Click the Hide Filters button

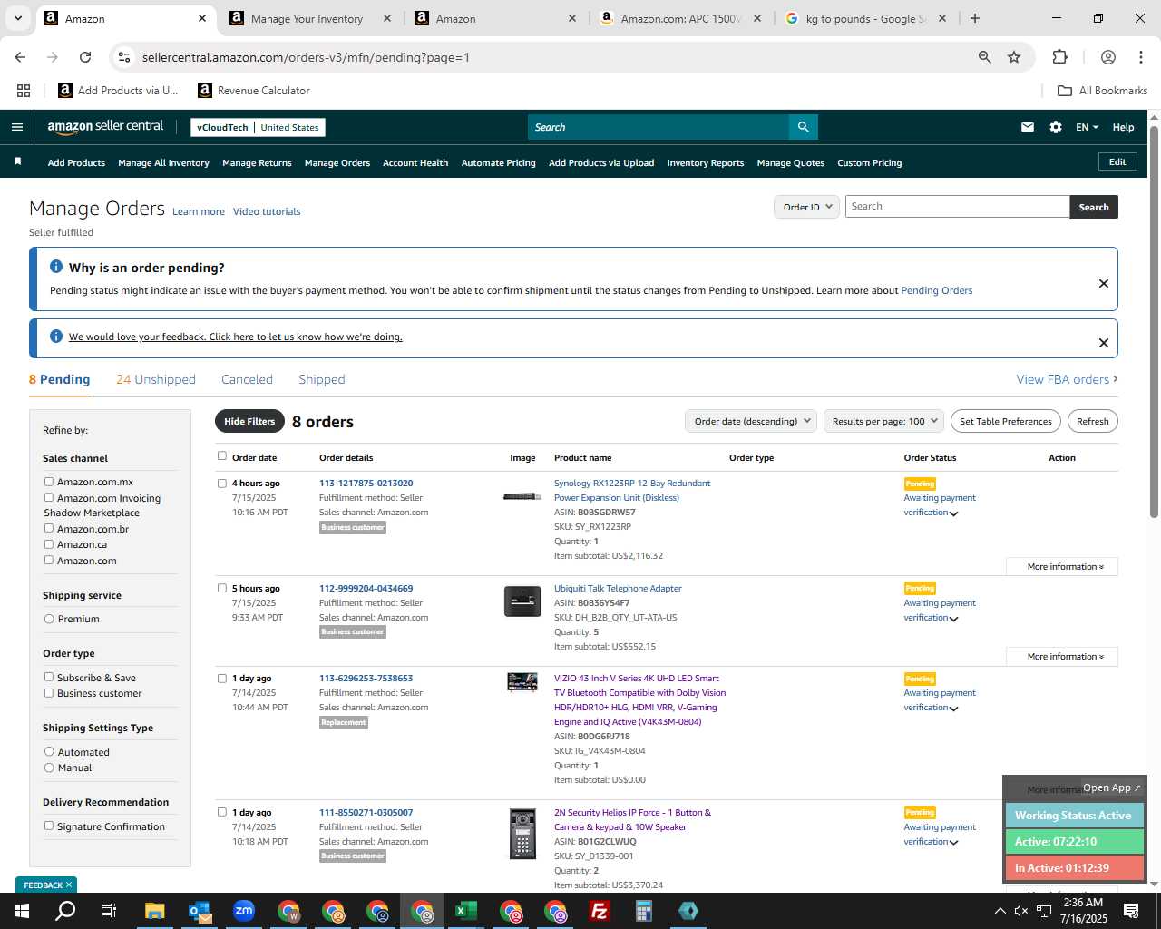tap(249, 421)
